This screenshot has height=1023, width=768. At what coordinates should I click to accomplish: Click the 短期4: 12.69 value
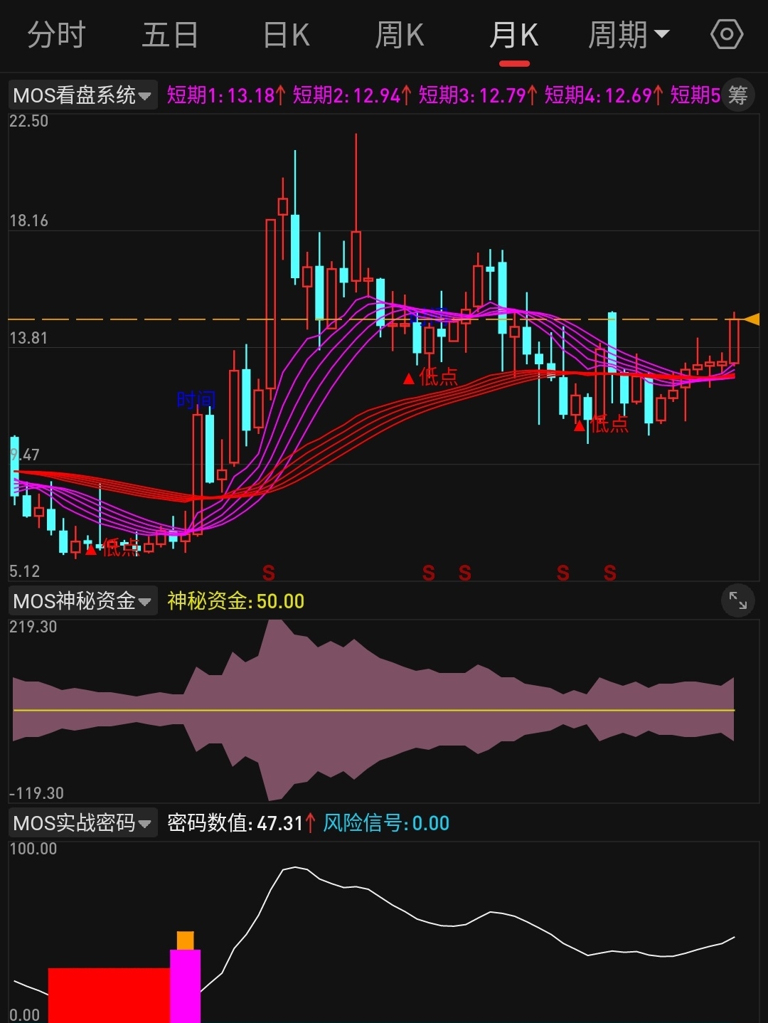pyautogui.click(x=604, y=95)
